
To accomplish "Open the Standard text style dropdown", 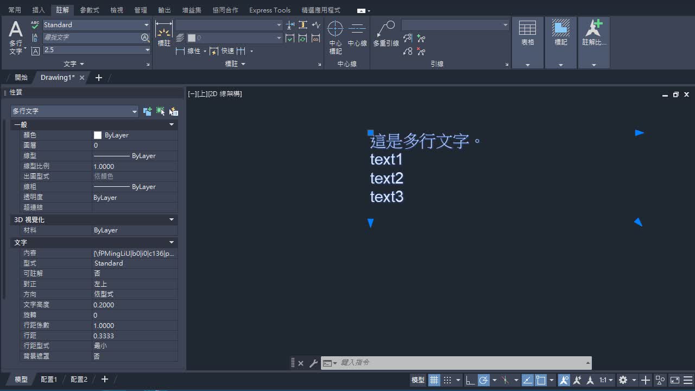I will (x=146, y=24).
